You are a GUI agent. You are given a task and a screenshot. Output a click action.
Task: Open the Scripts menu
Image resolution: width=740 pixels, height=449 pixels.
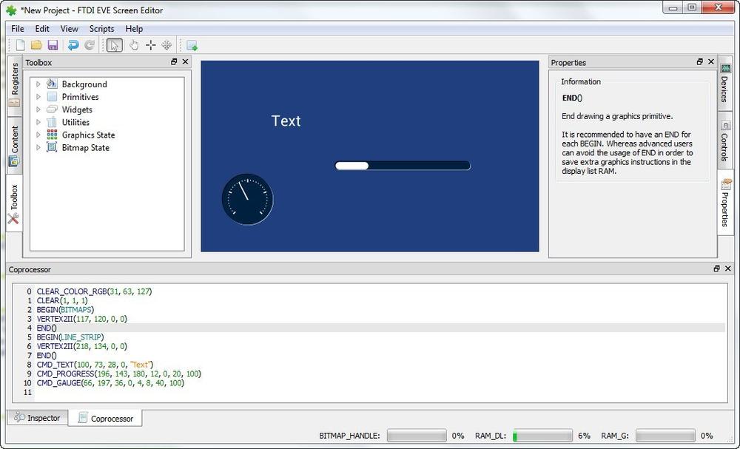point(101,29)
